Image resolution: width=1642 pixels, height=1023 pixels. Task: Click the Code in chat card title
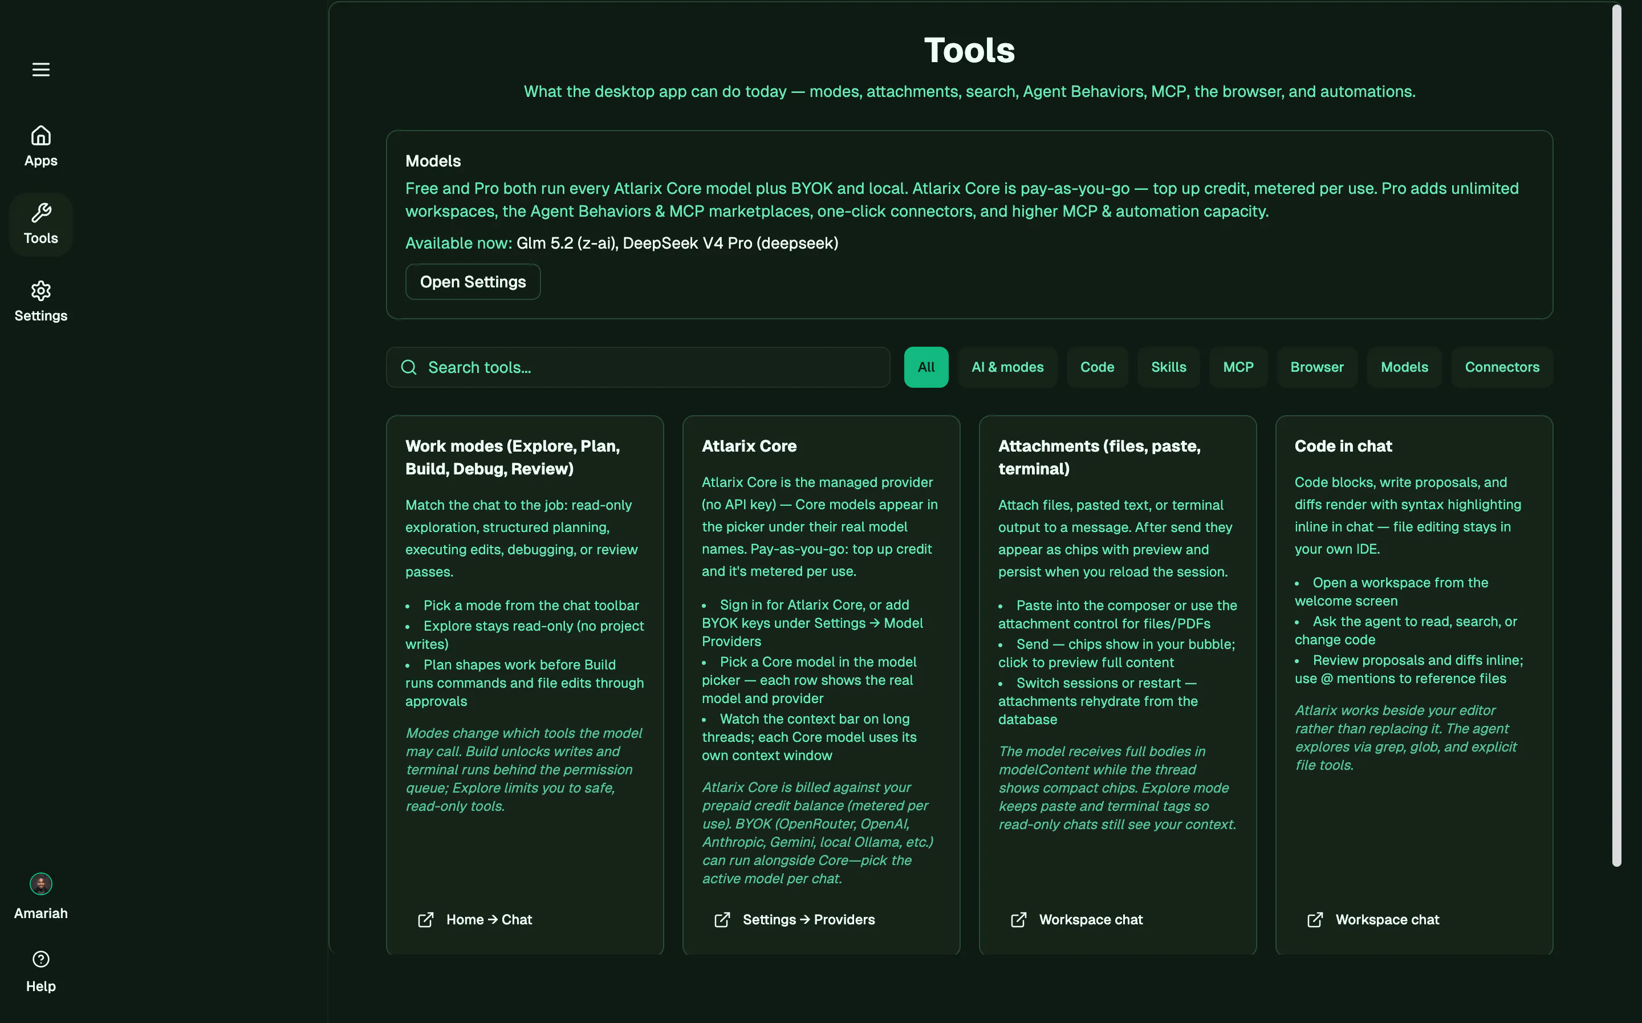point(1343,446)
